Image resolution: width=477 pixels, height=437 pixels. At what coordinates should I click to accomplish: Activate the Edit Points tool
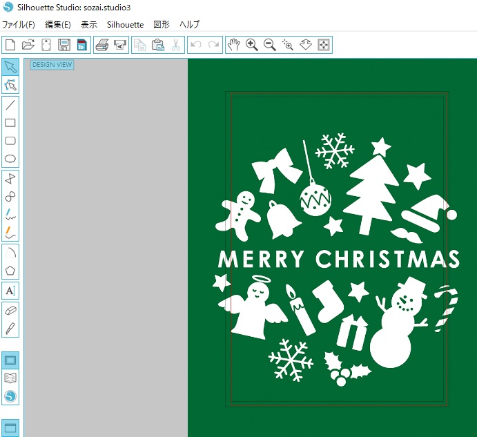point(10,85)
